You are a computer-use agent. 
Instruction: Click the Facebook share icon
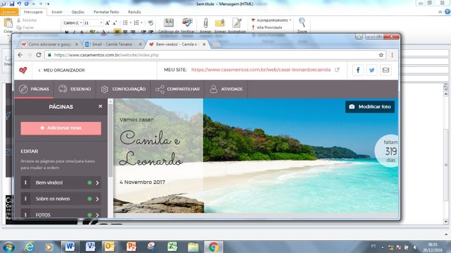pos(358,70)
